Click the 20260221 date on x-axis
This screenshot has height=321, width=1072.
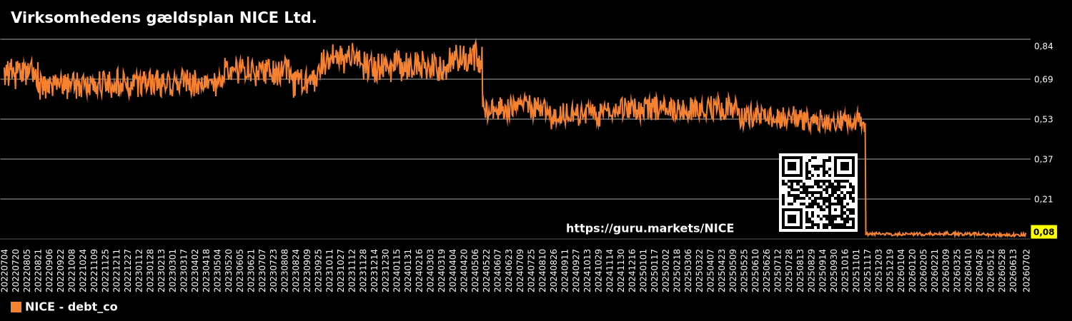935,270
